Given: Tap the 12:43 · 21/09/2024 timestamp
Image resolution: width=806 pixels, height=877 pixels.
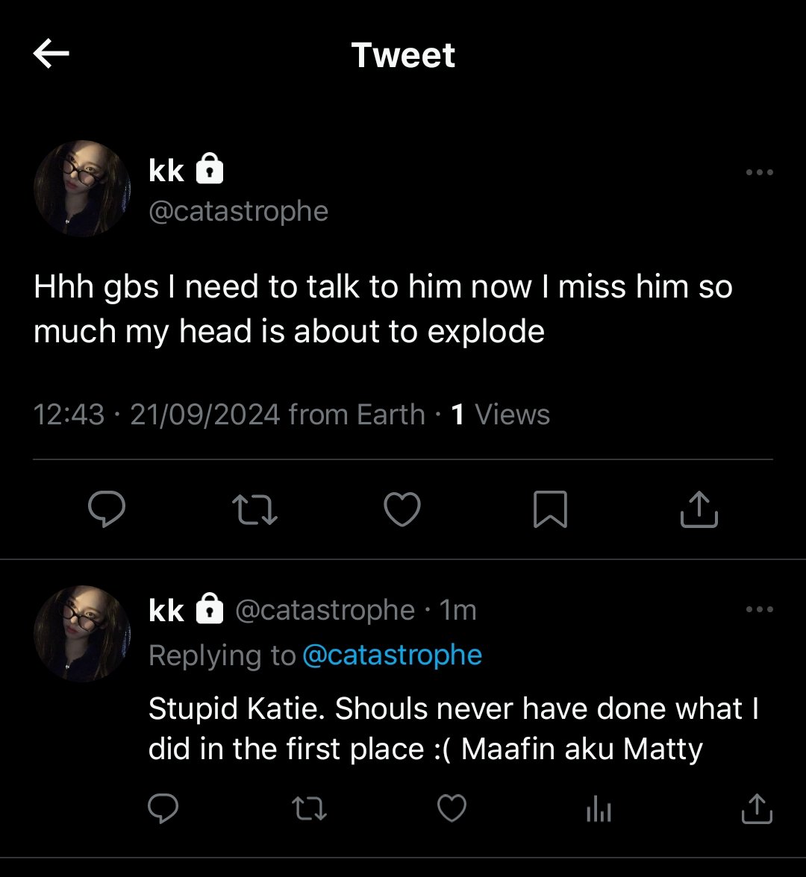Looking at the screenshot, I should click(x=157, y=415).
